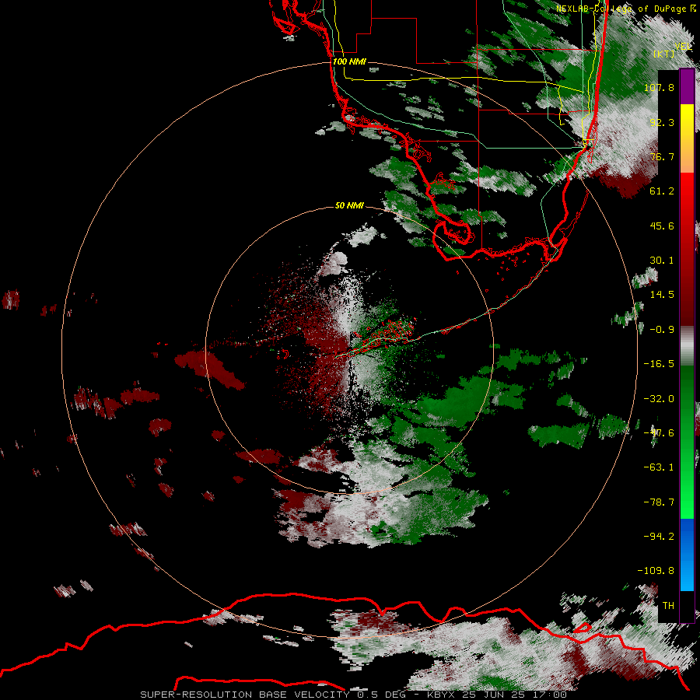Image resolution: width=700 pixels, height=700 pixels.
Task: Click the -94.2 velocity scale value
Action: (x=659, y=537)
